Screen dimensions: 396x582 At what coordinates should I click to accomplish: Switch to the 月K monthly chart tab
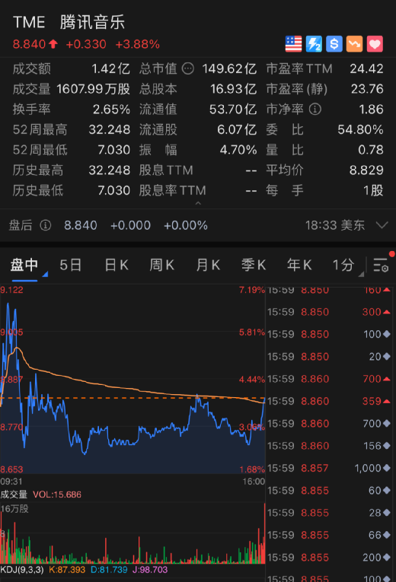click(x=208, y=265)
